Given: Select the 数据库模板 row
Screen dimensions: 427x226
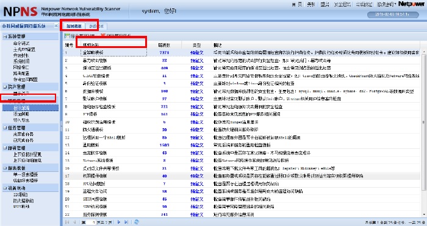Looking at the screenshot, I should [242, 91].
